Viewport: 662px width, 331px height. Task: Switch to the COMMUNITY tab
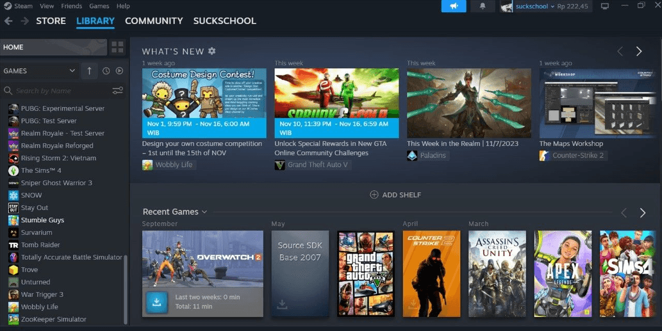154,20
